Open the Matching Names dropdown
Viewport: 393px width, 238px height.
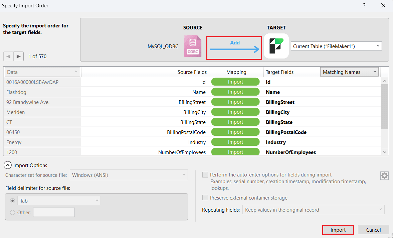[349, 72]
